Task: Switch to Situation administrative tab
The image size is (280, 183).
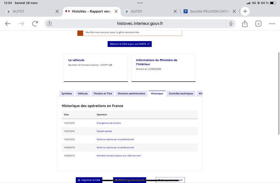Action: (131, 93)
